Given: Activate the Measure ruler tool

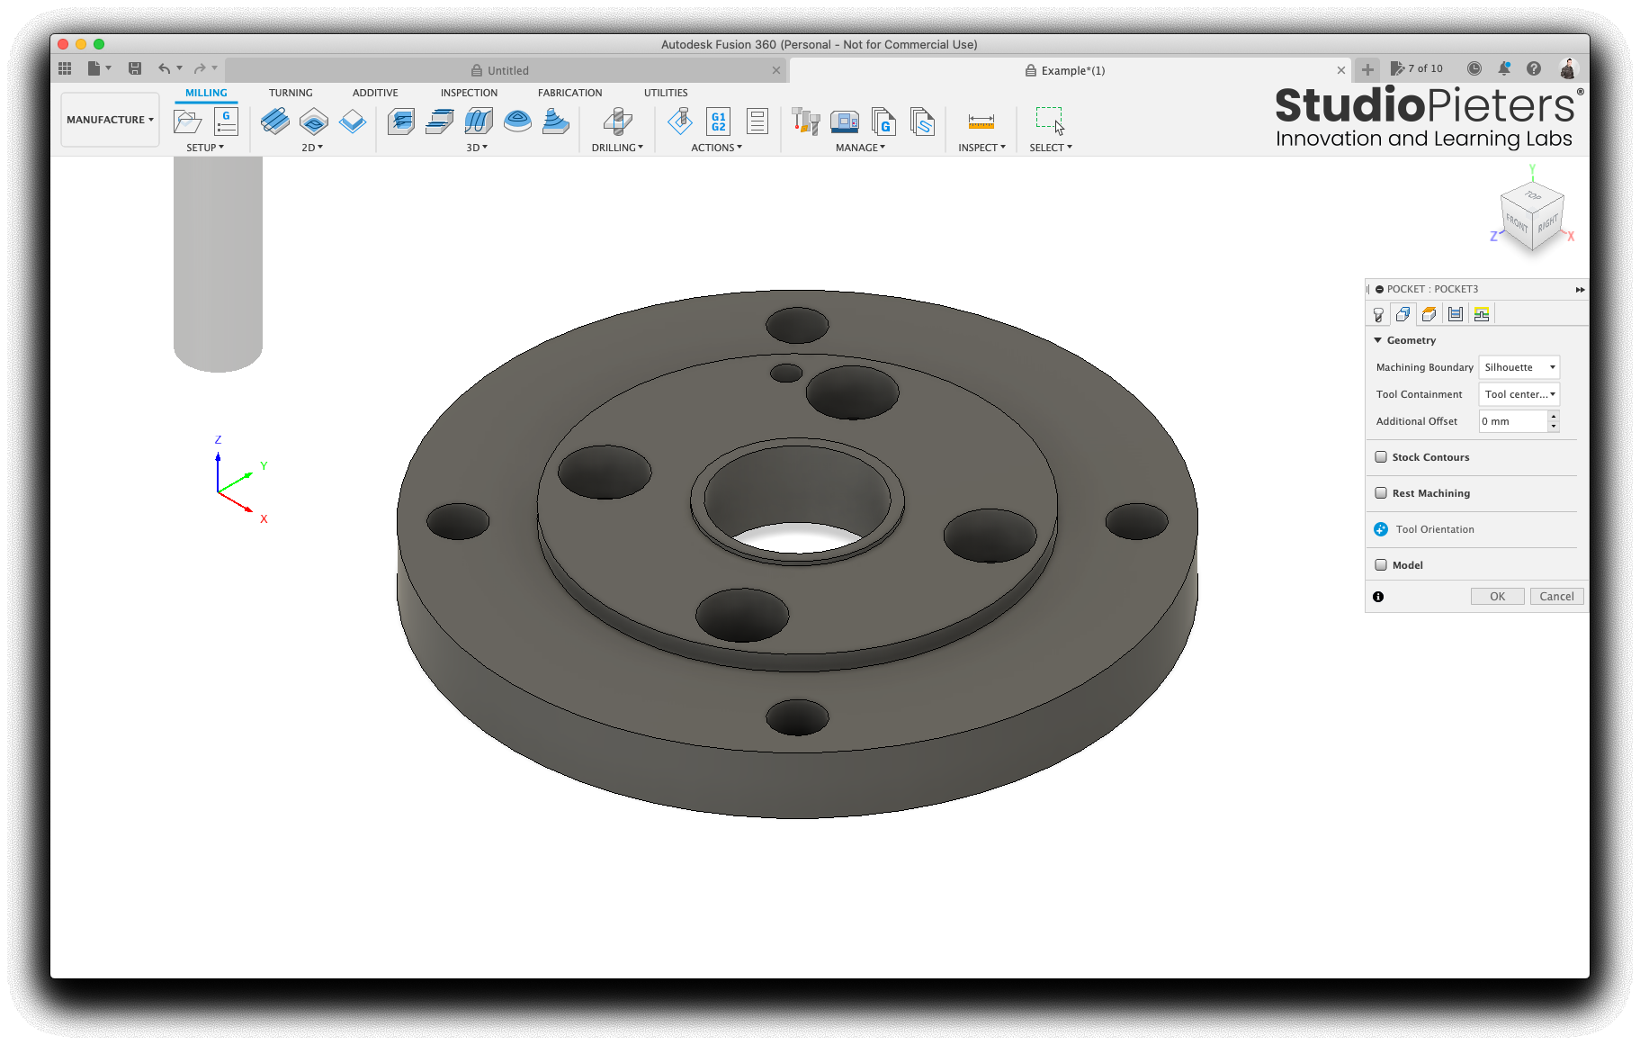Looking at the screenshot, I should pos(981,121).
